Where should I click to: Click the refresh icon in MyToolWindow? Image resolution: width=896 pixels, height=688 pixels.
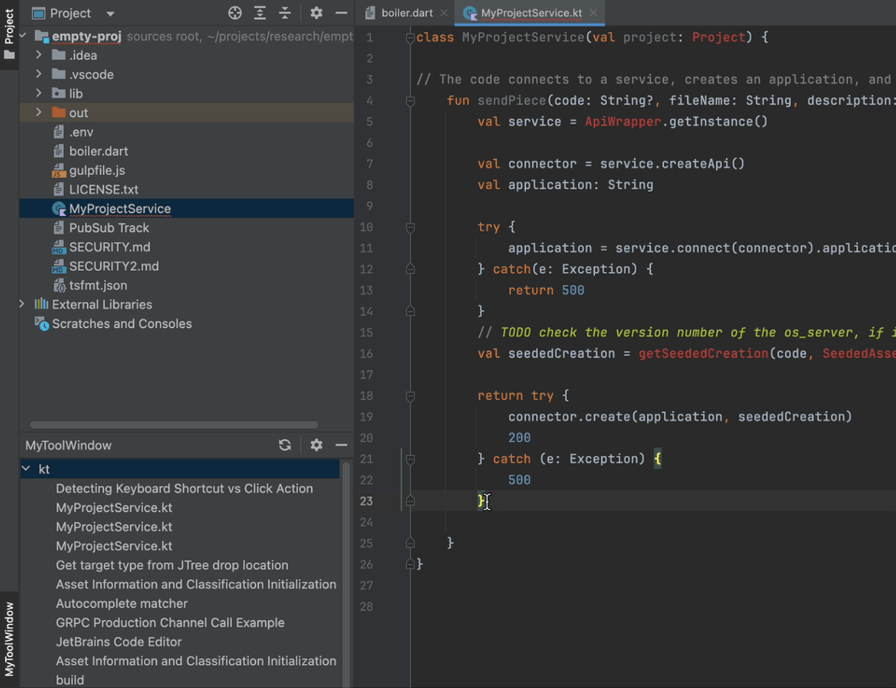point(285,445)
